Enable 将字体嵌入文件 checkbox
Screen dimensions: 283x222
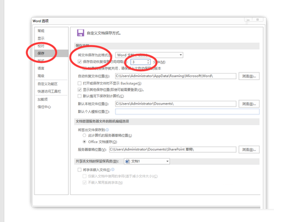pyautogui.click(x=80, y=170)
